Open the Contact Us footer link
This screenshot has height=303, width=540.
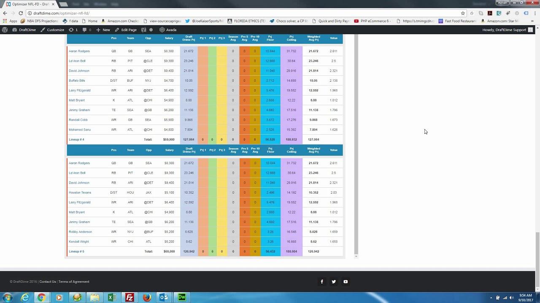click(48, 282)
